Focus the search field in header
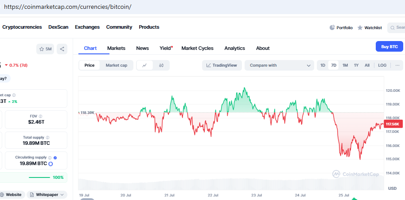This screenshot has height=200, width=405. (396, 27)
